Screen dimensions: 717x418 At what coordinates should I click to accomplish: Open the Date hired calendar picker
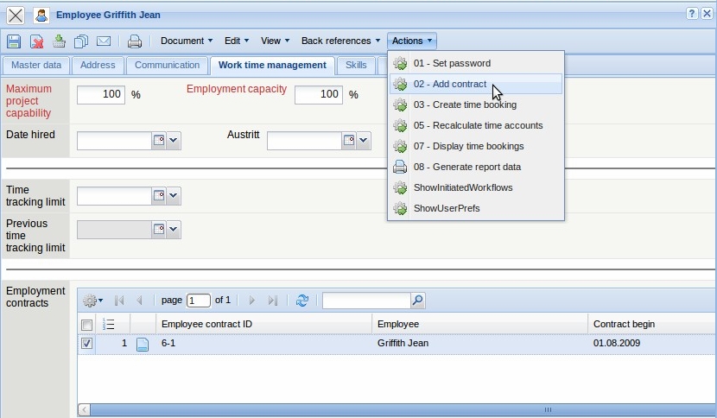158,141
